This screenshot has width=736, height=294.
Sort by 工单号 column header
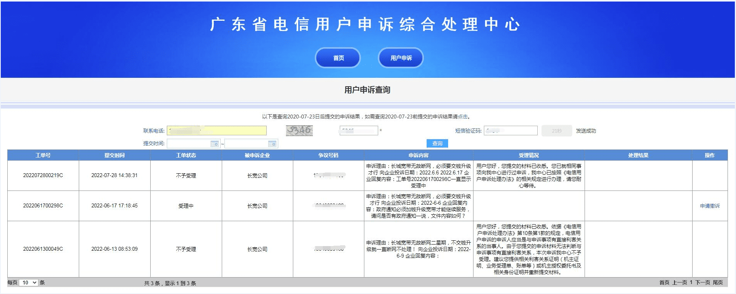[x=43, y=155]
